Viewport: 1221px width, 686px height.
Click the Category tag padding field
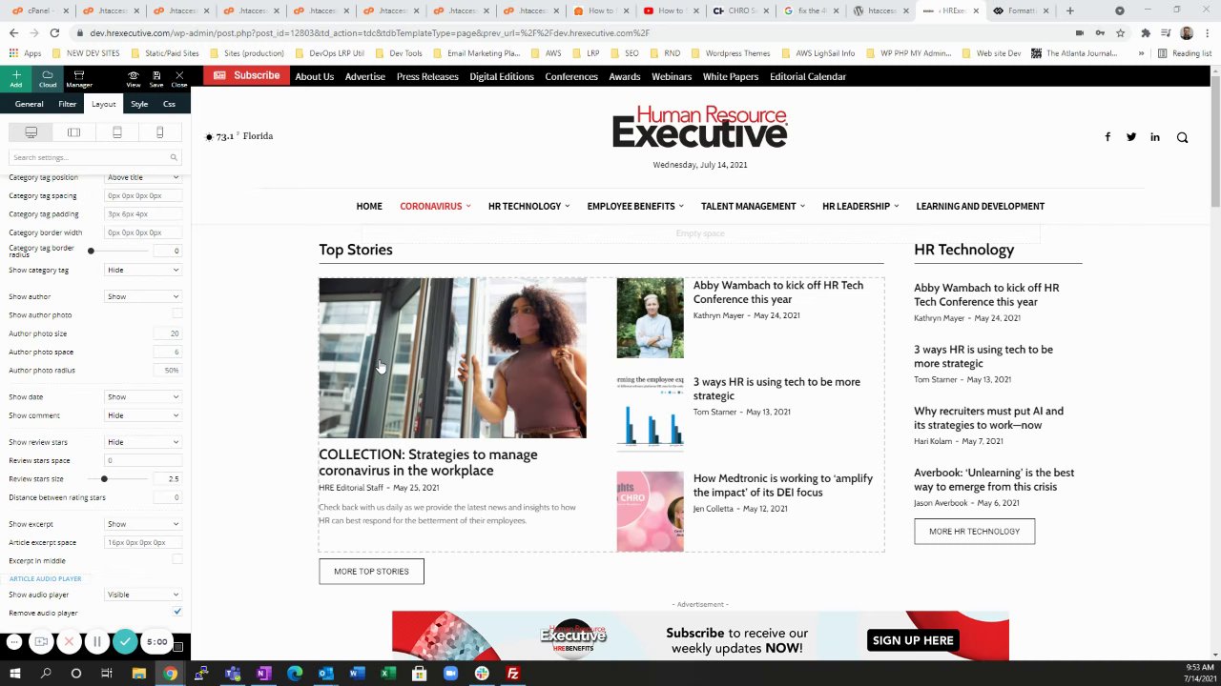143,214
